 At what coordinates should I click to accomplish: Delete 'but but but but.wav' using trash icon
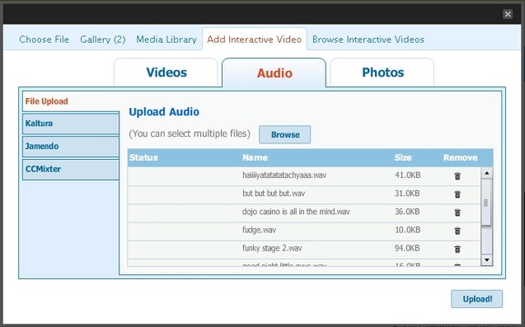pos(458,193)
